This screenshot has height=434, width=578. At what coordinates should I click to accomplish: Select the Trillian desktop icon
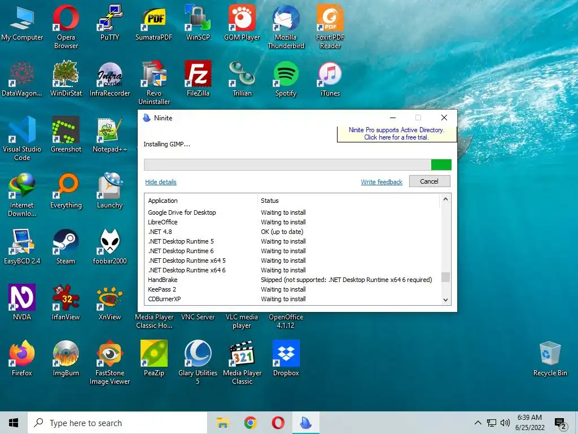tap(242, 78)
